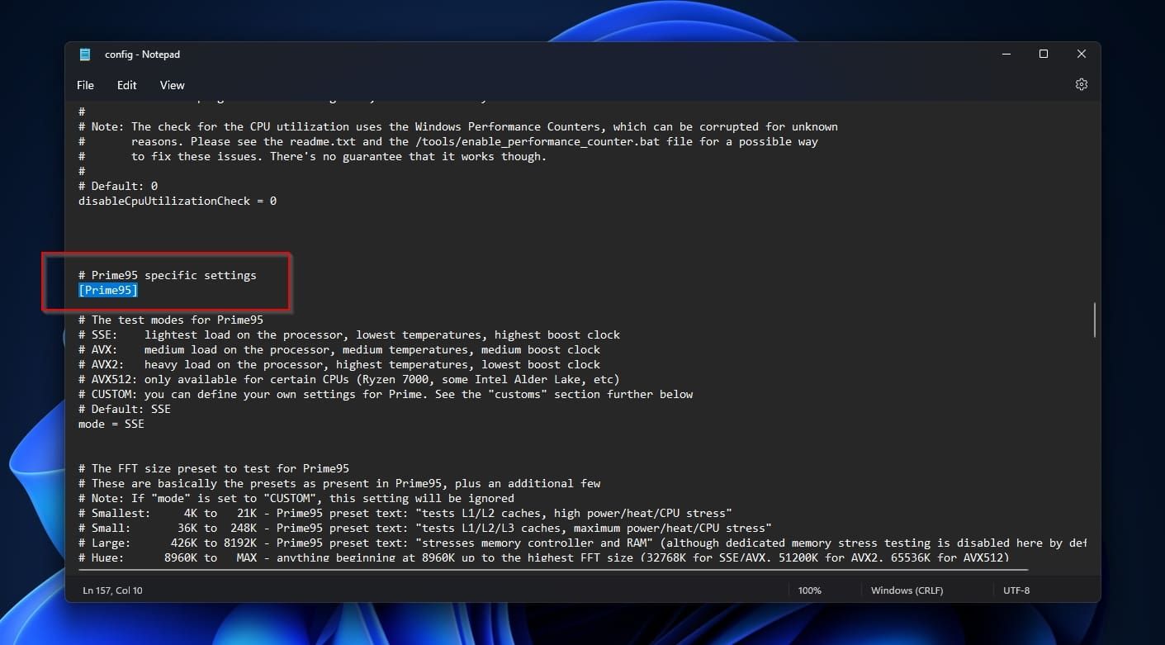Click the line mentioning readme.txt

point(448,141)
